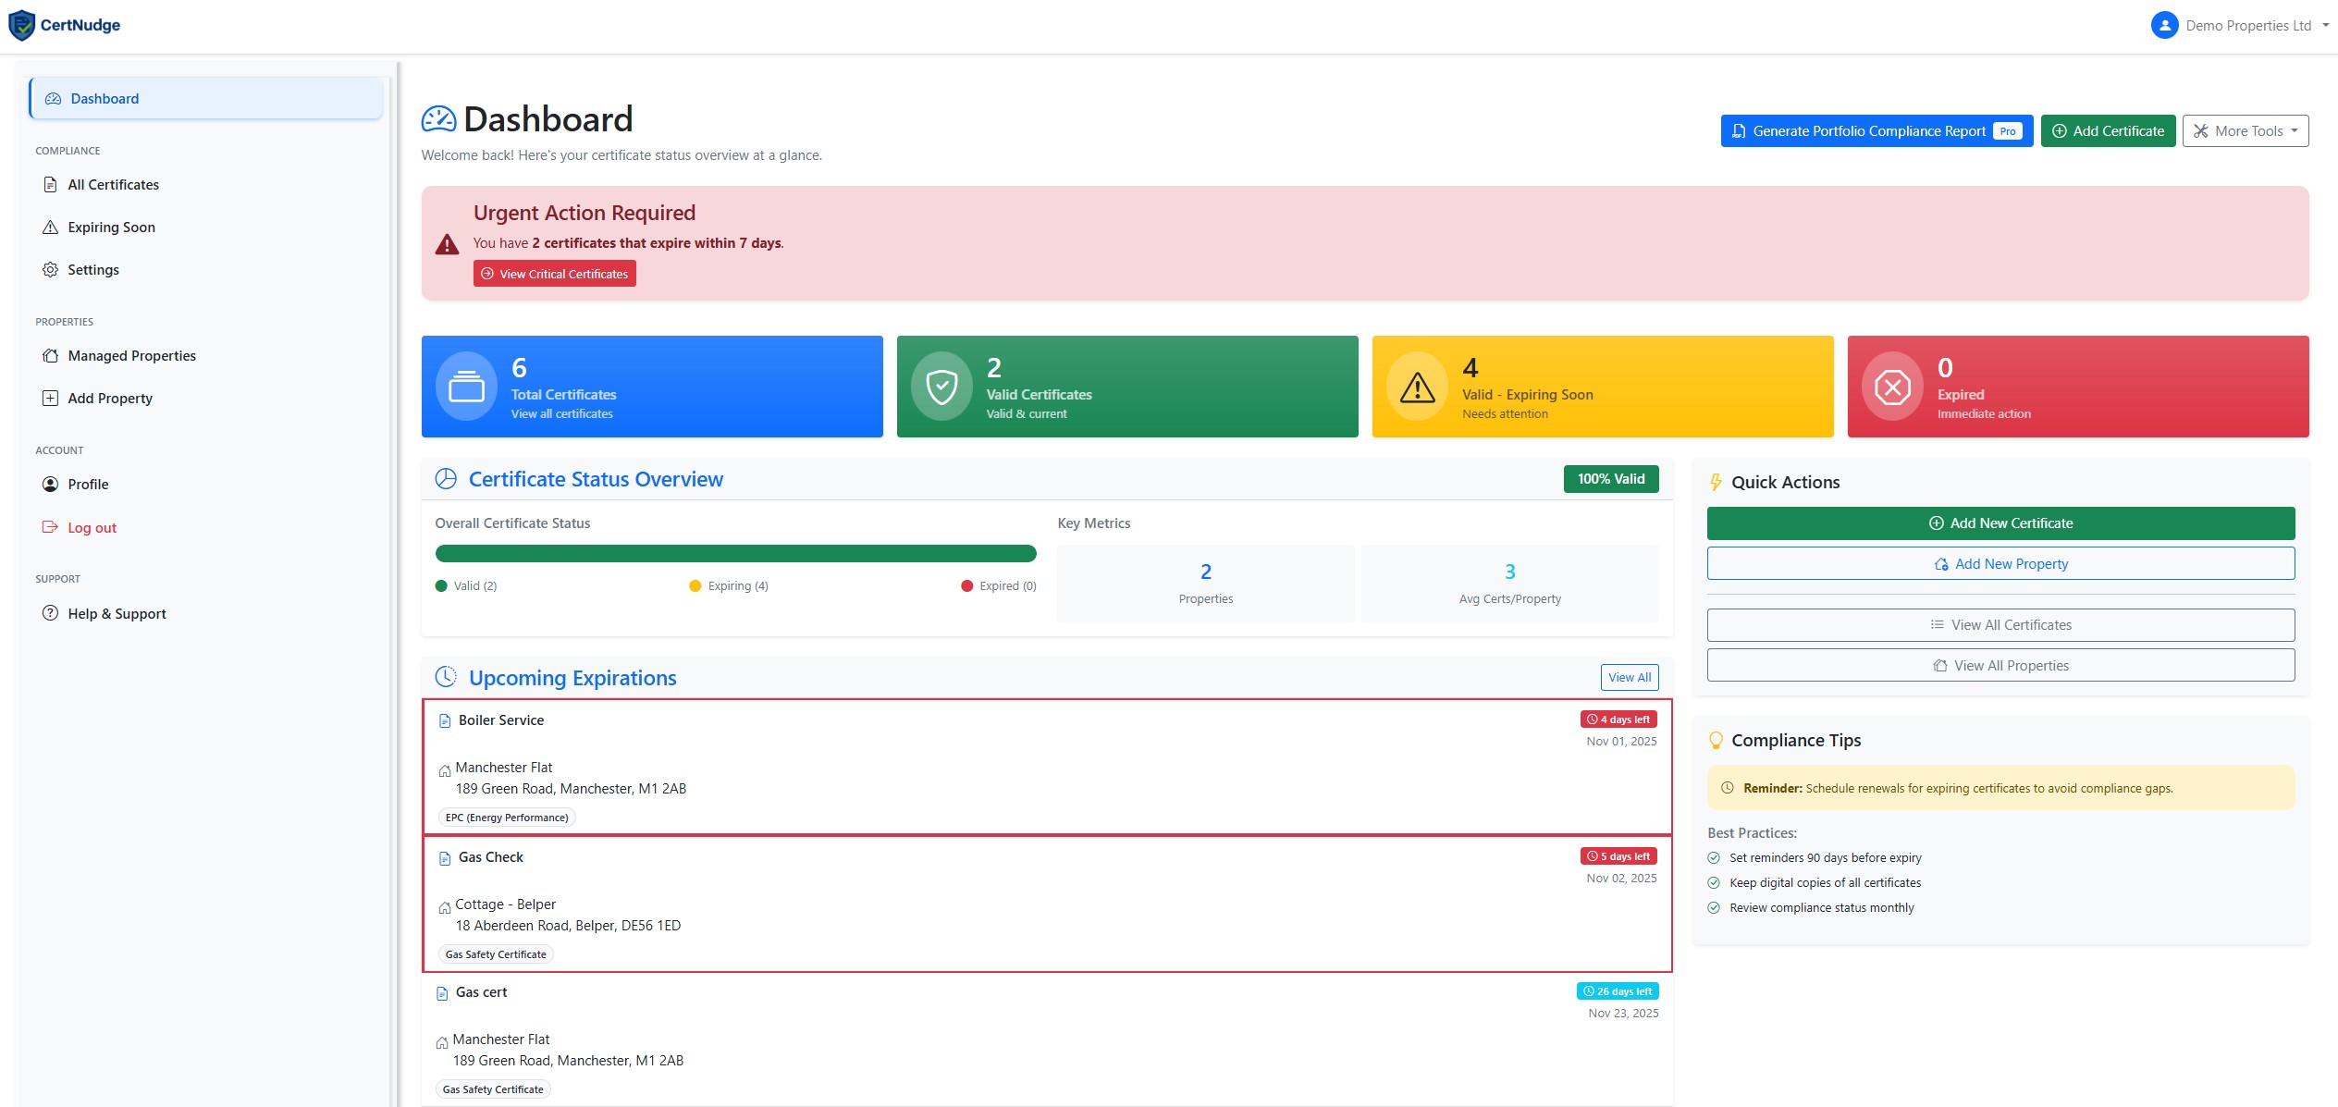Select the Expiring Soon warning icon
Viewport: 2338px width, 1107px height.
(51, 227)
